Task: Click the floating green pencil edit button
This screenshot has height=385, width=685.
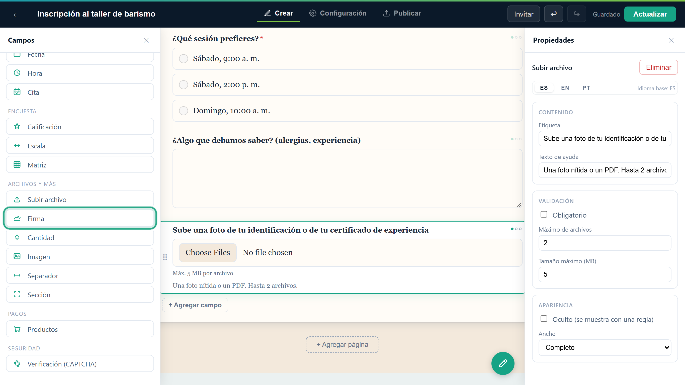Action: point(502,363)
